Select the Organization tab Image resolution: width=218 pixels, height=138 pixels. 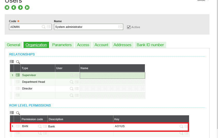(x=36, y=45)
